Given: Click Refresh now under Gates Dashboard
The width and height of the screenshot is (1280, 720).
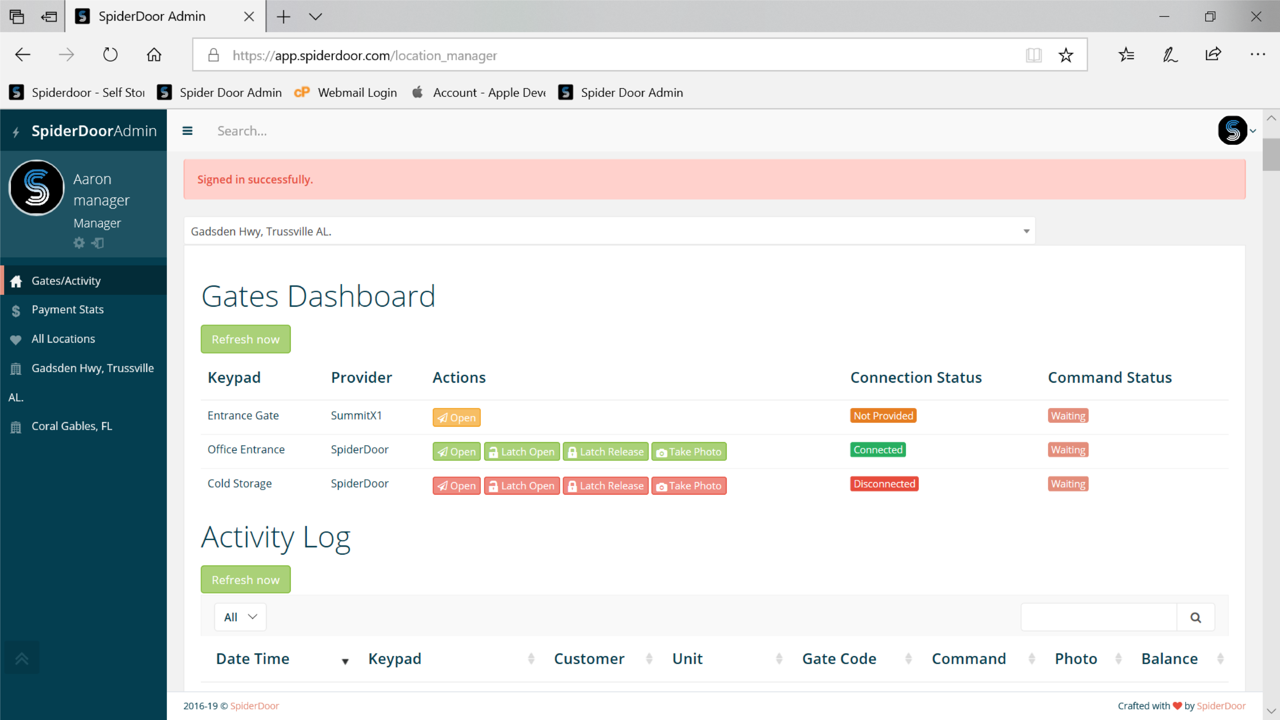Looking at the screenshot, I should tap(245, 340).
